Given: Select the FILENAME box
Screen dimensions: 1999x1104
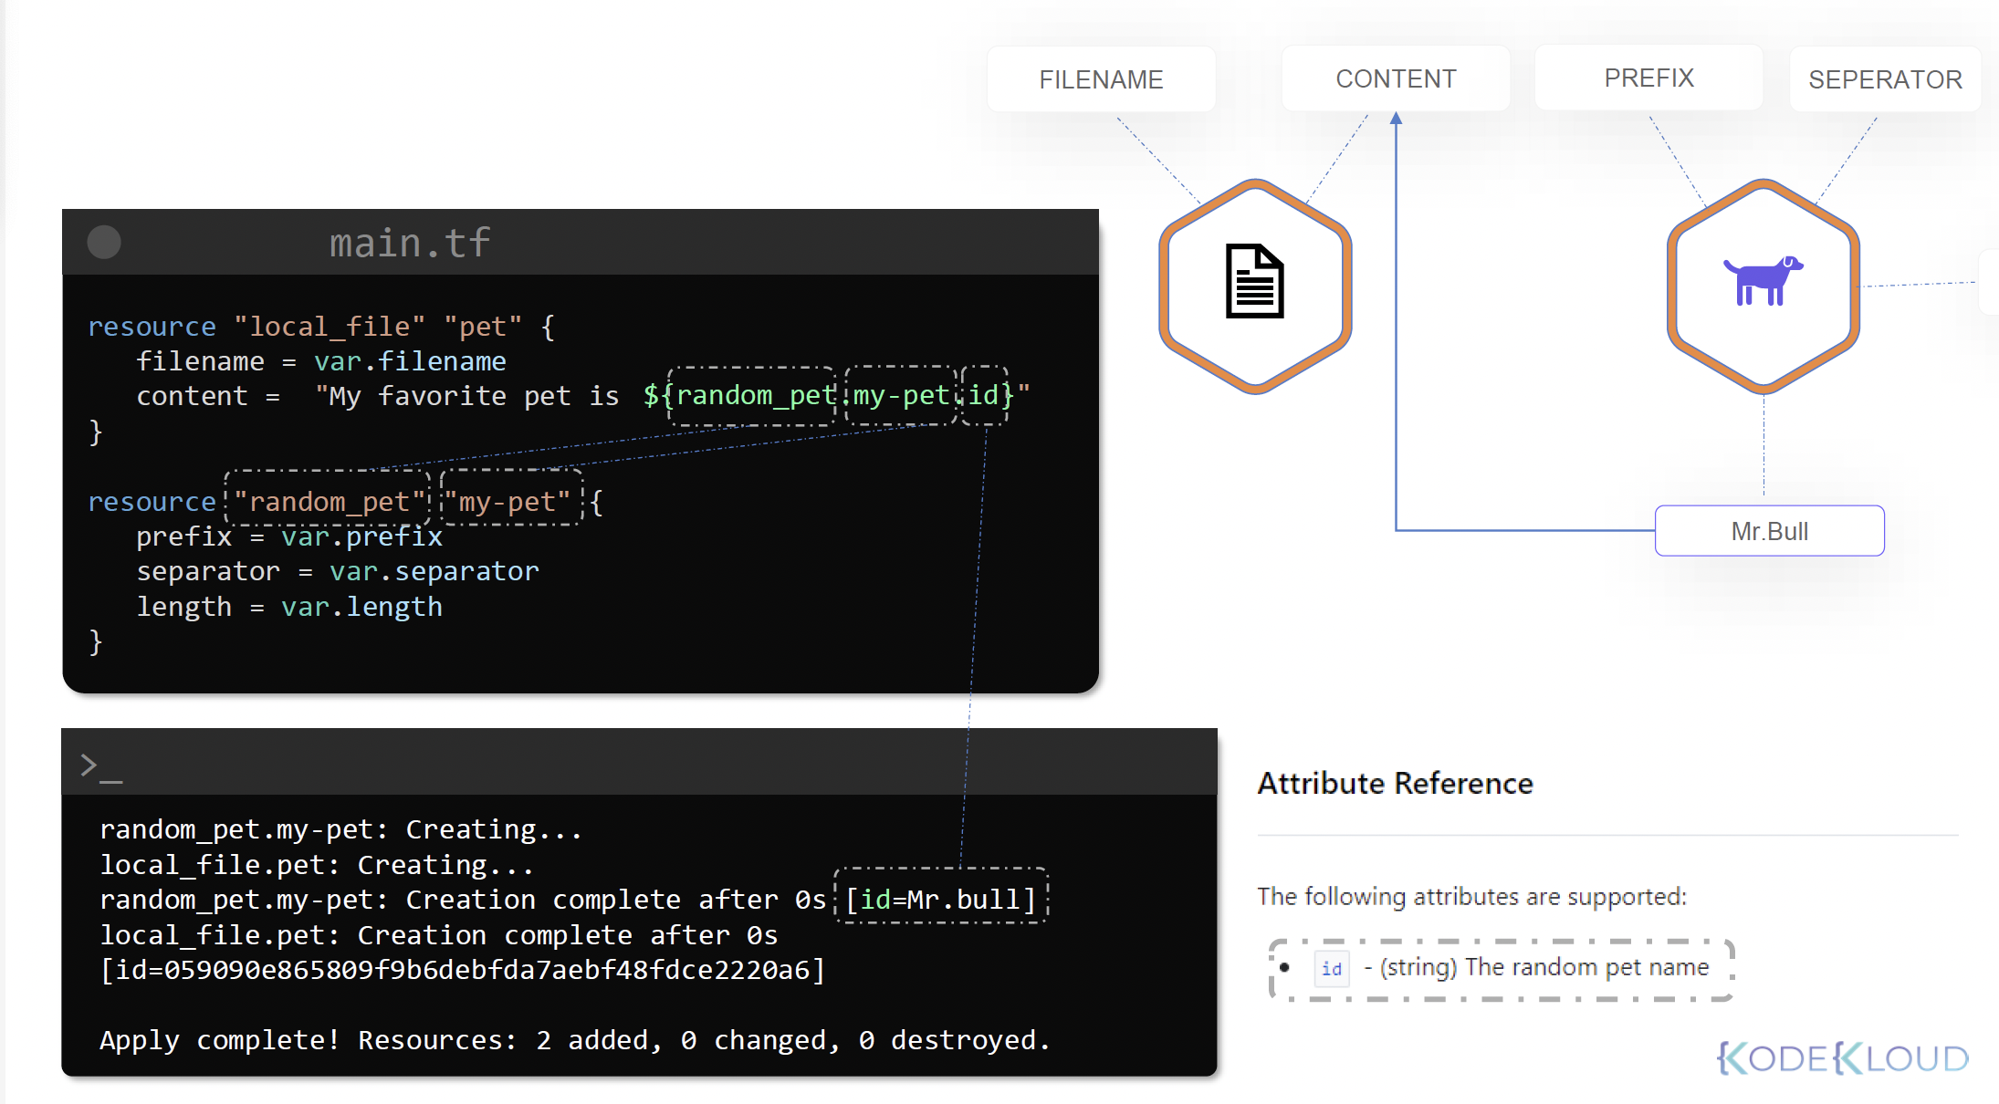Looking at the screenshot, I should pos(1101,79).
